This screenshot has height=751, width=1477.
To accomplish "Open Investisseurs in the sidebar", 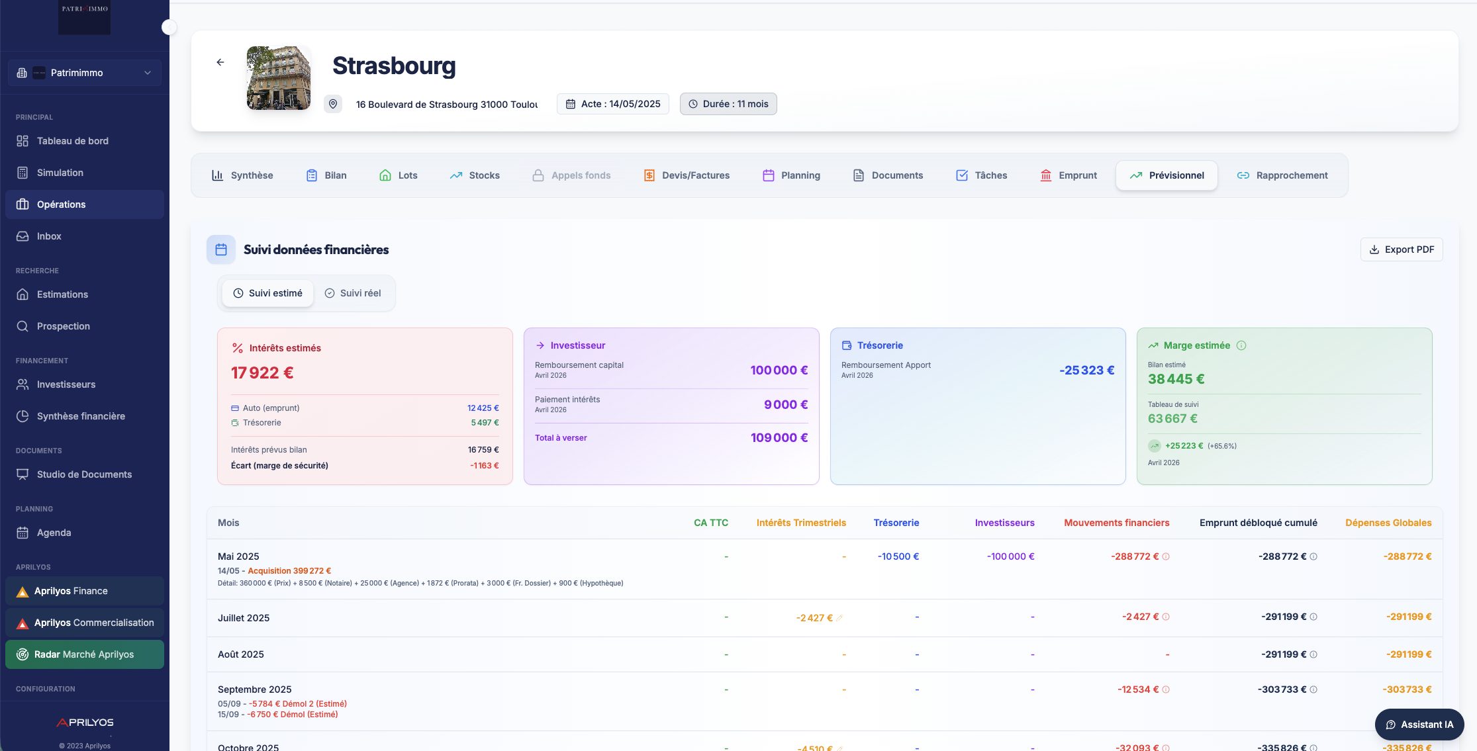I will (66, 384).
